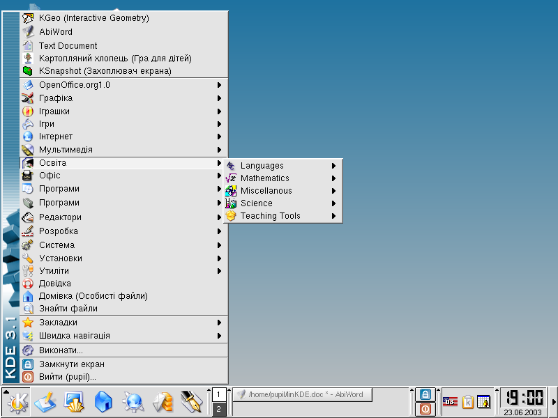Viewport: 558px width, 418px height.
Task: Open the Мультимедія submenu
Action: coord(124,150)
